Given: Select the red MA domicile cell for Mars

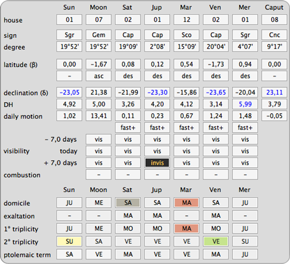Looking at the screenshot, I should click(186, 203).
